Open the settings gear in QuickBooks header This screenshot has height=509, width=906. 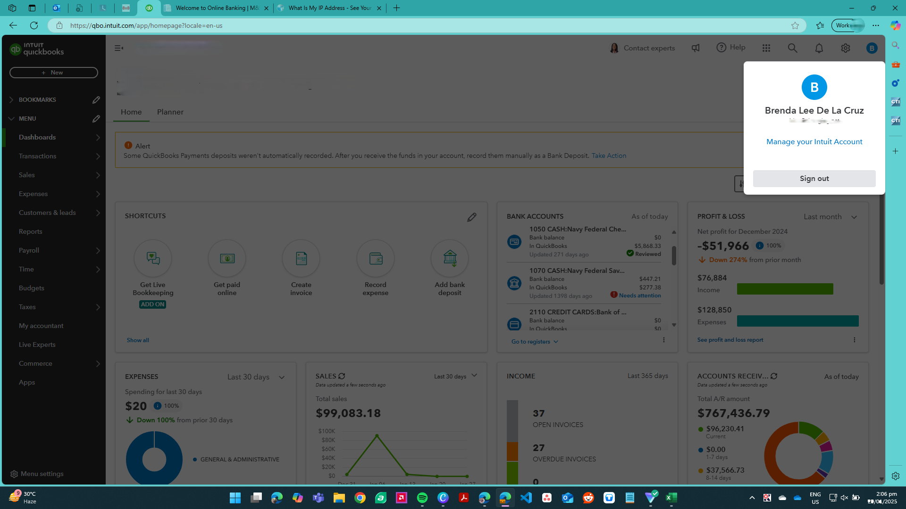(846, 48)
